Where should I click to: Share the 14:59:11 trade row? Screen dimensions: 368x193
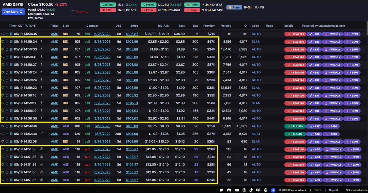pos(7,103)
